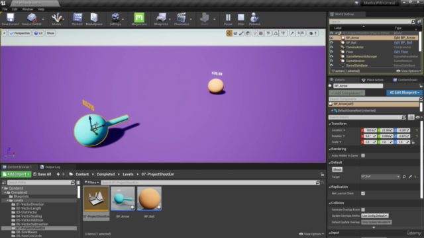Open the Modes toolbar icon
Image resolution: width=424 pixels, height=238 pixels.
[56, 19]
